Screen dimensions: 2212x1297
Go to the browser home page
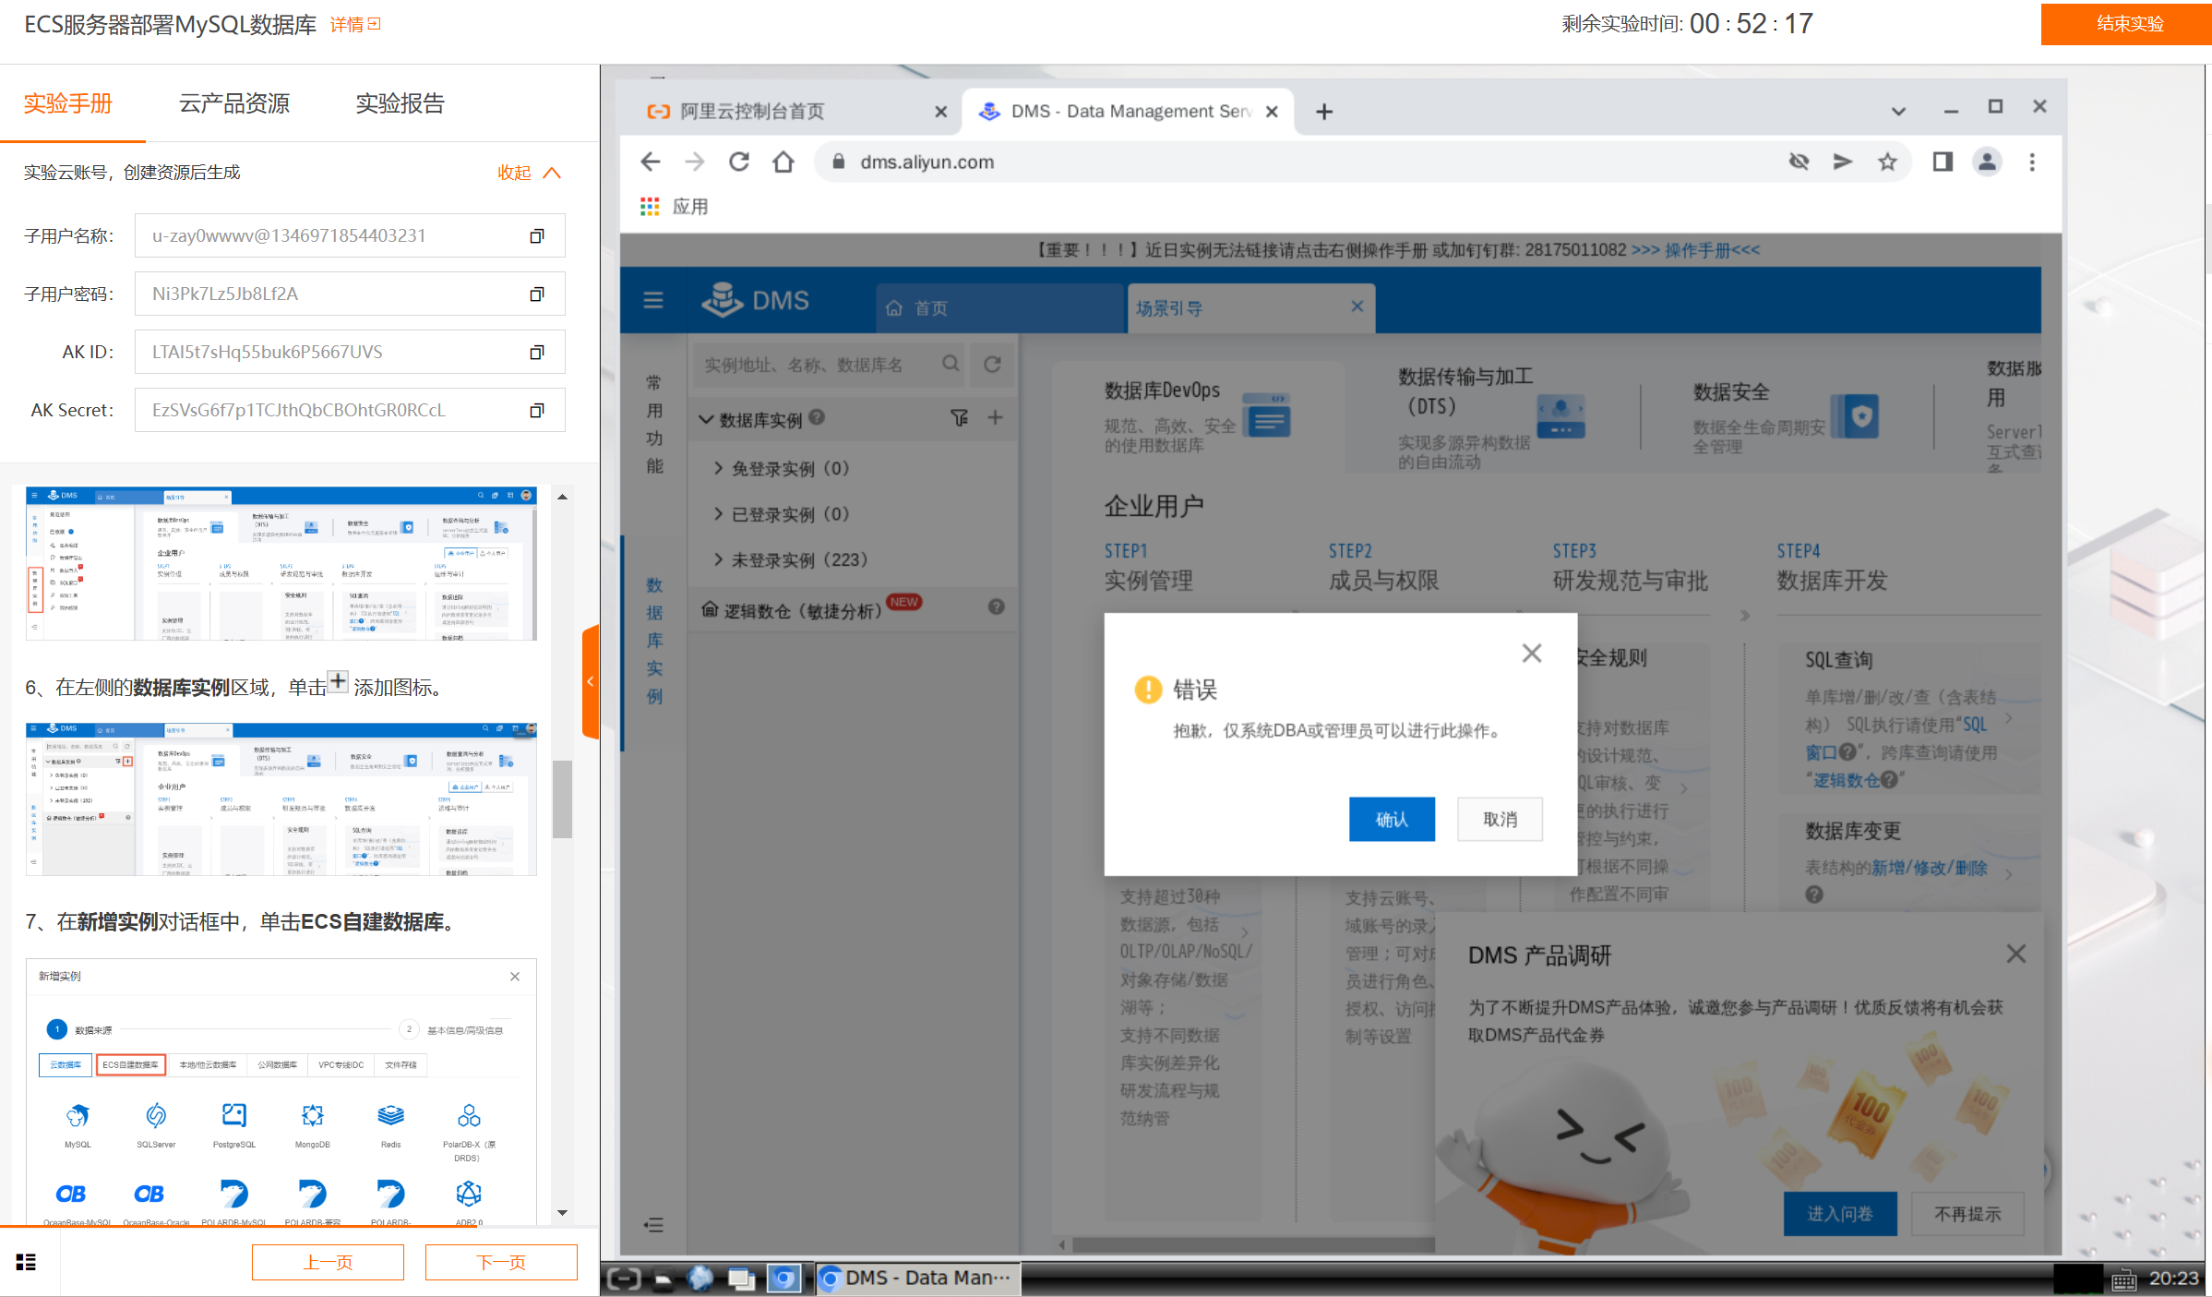(x=783, y=162)
